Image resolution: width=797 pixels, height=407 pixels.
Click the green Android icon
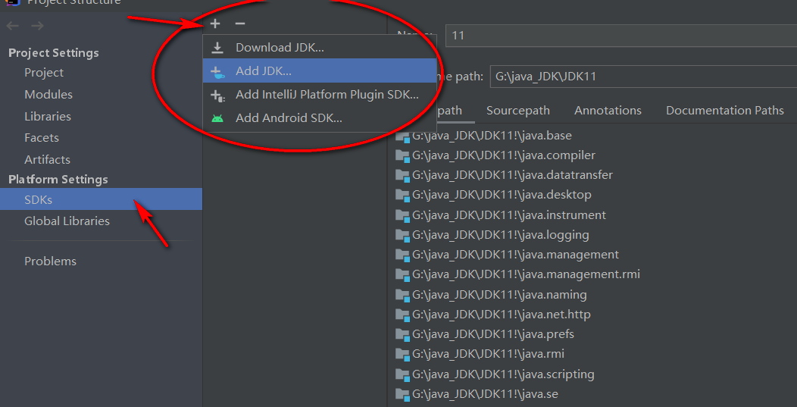[x=217, y=118]
